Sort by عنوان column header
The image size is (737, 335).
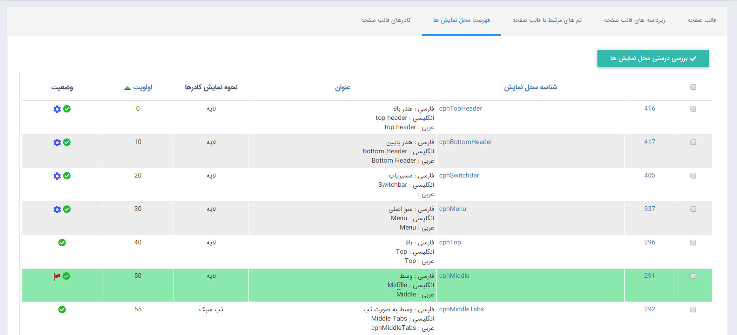[x=342, y=87]
